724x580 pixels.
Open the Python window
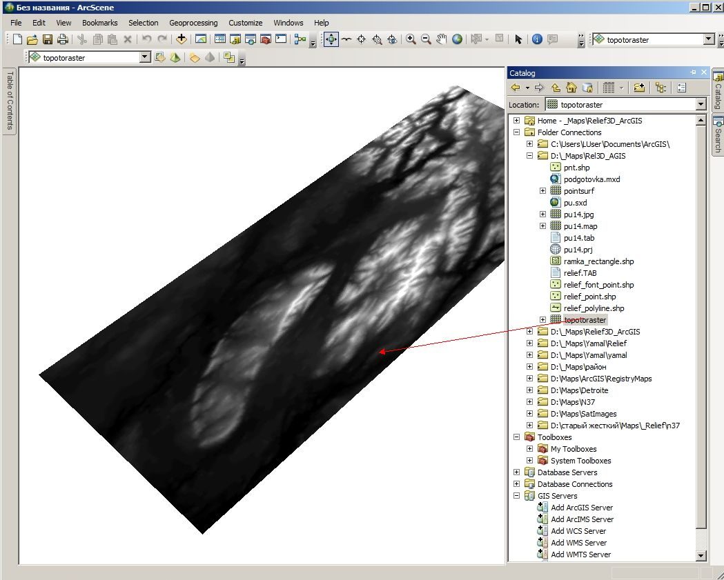pyautogui.click(x=281, y=39)
